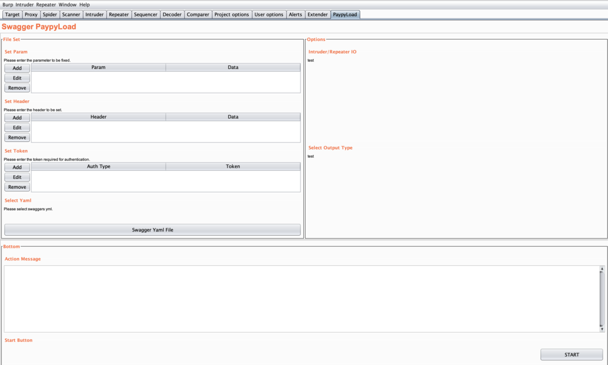The height and width of the screenshot is (365, 608).
Task: Open the Intruder menu in menu bar
Action: point(24,5)
